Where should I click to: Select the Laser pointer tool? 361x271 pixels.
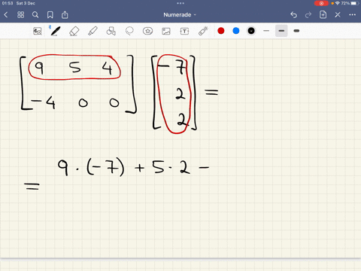pyautogui.click(x=203, y=31)
